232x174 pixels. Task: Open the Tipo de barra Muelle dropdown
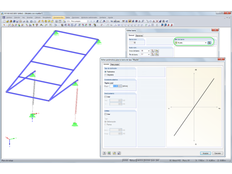(x=206, y=43)
